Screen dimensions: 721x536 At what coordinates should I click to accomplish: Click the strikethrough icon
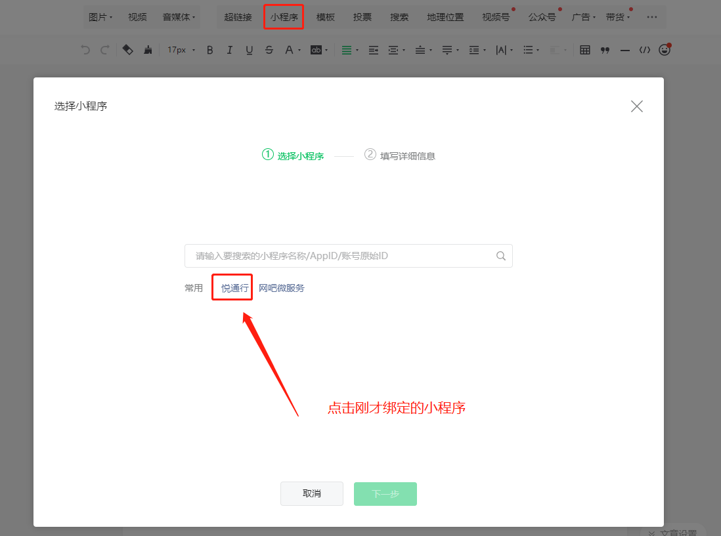tap(269, 50)
